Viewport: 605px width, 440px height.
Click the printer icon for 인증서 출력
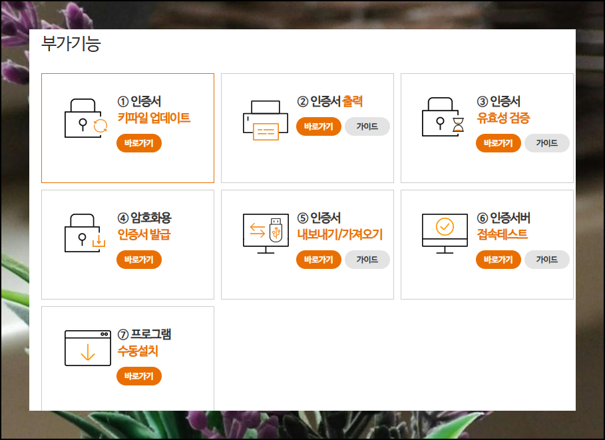point(266,120)
